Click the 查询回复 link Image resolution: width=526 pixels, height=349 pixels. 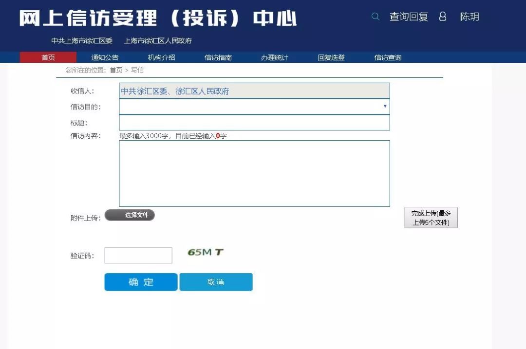coord(407,17)
